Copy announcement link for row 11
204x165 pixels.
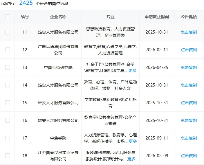(189, 32)
